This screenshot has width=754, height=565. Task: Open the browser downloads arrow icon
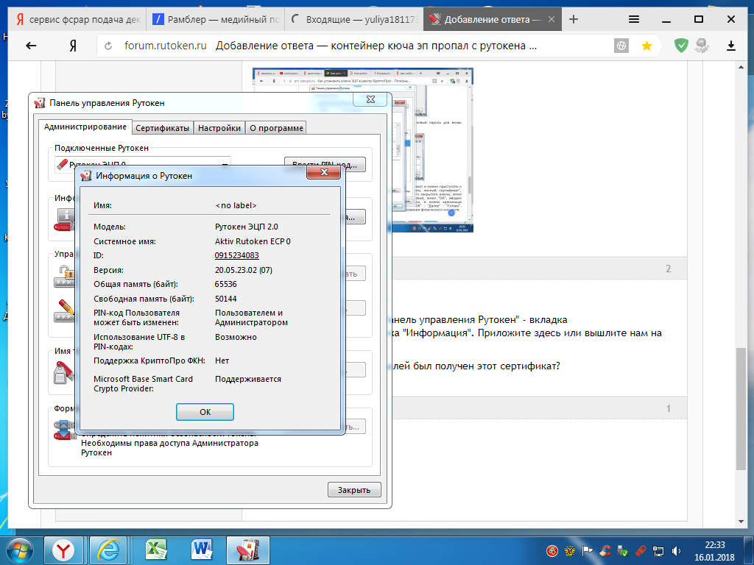[730, 46]
